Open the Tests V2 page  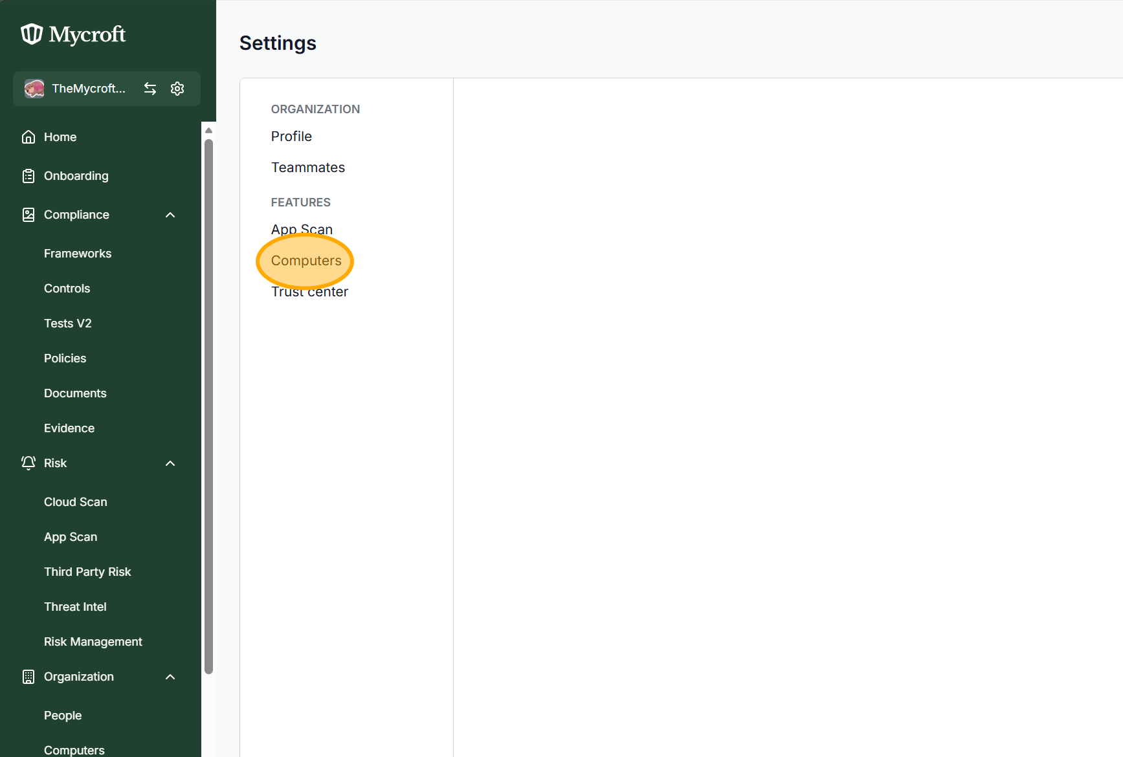[68, 324]
